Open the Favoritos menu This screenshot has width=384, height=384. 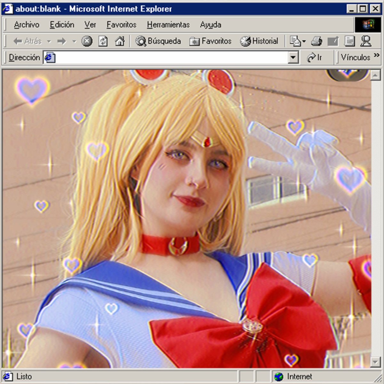tap(121, 25)
